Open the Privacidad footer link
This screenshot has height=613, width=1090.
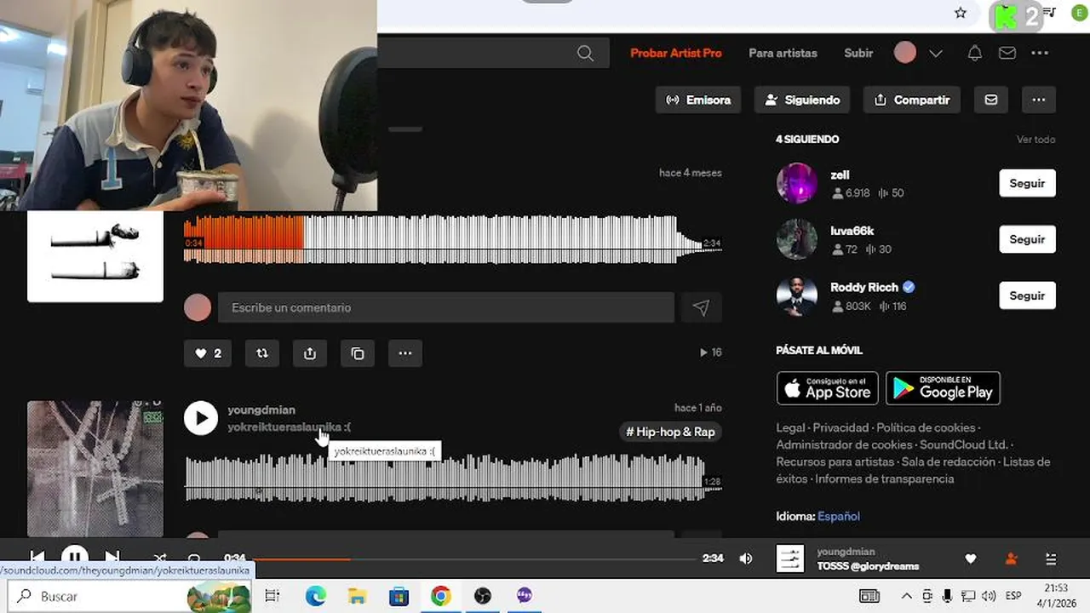point(840,427)
